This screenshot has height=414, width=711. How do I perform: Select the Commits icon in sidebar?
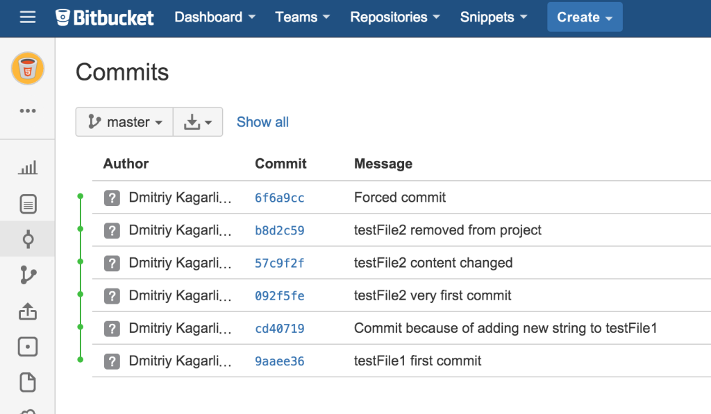(28, 240)
